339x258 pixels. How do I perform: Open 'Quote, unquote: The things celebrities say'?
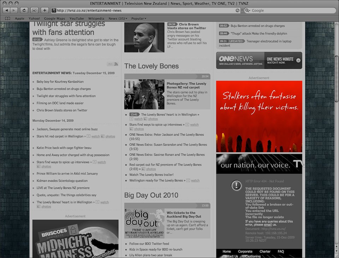[x=67, y=195]
